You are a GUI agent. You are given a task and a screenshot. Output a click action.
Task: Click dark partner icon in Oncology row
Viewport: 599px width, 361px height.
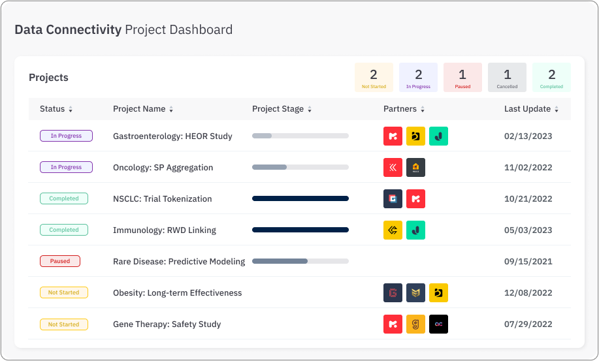tap(415, 167)
